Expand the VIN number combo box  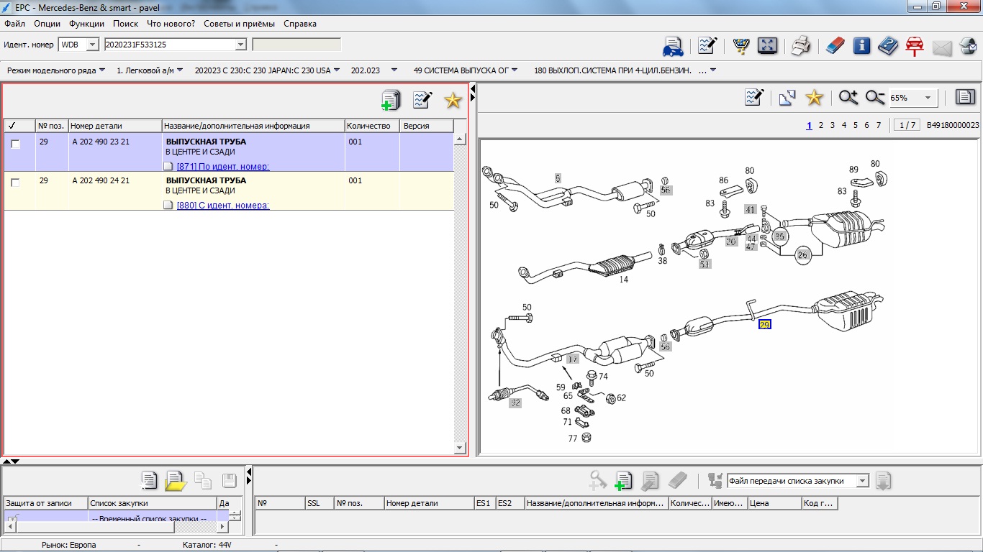241,45
